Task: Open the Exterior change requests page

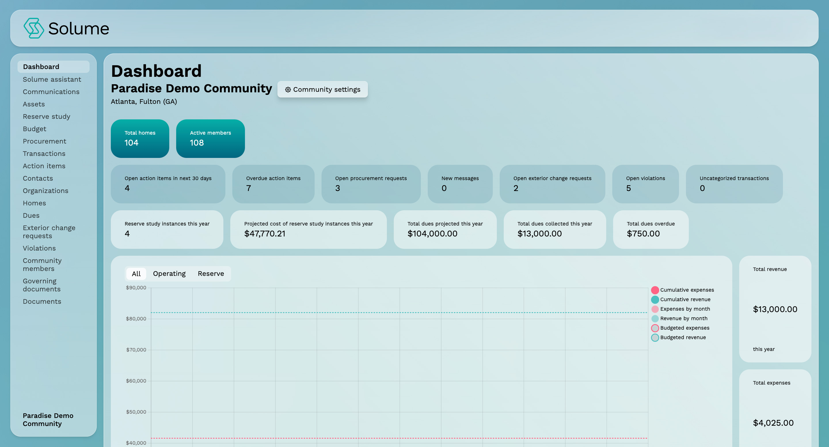Action: 49,232
